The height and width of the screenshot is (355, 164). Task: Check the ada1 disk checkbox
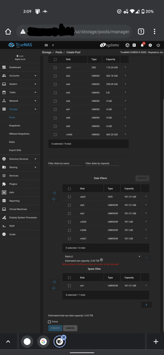click(x=55, y=67)
